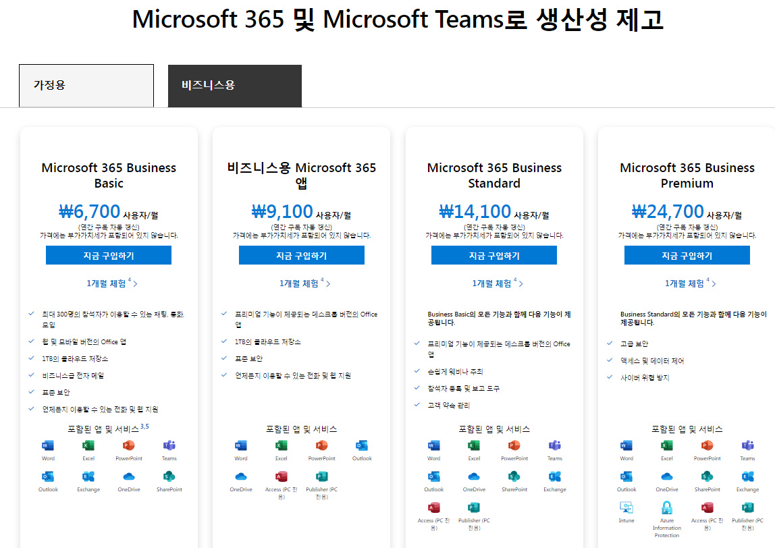Image resolution: width=775 pixels, height=548 pixels.
Task: Buy Microsoft 365 Business Basic now
Action: tap(109, 256)
